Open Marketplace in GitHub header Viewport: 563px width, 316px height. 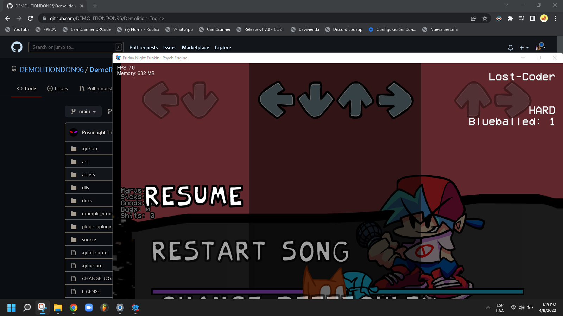[x=195, y=47]
